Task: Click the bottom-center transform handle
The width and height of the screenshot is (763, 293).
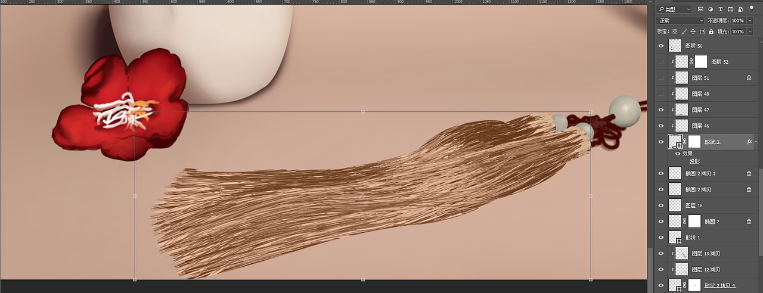Action: [363, 279]
